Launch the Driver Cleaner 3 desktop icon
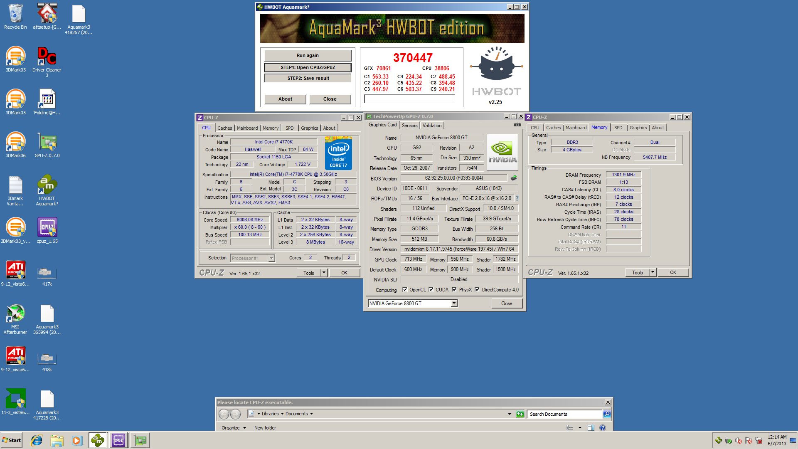The height and width of the screenshot is (449, 798). pos(47,61)
